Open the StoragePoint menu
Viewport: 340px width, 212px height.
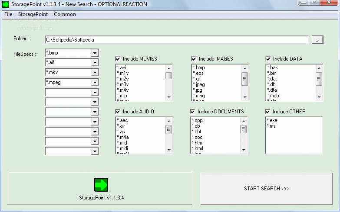coord(33,14)
